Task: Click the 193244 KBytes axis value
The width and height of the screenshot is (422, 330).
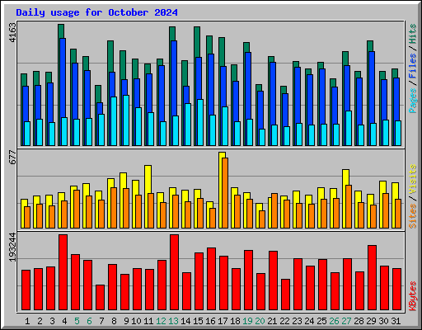Action: point(12,247)
